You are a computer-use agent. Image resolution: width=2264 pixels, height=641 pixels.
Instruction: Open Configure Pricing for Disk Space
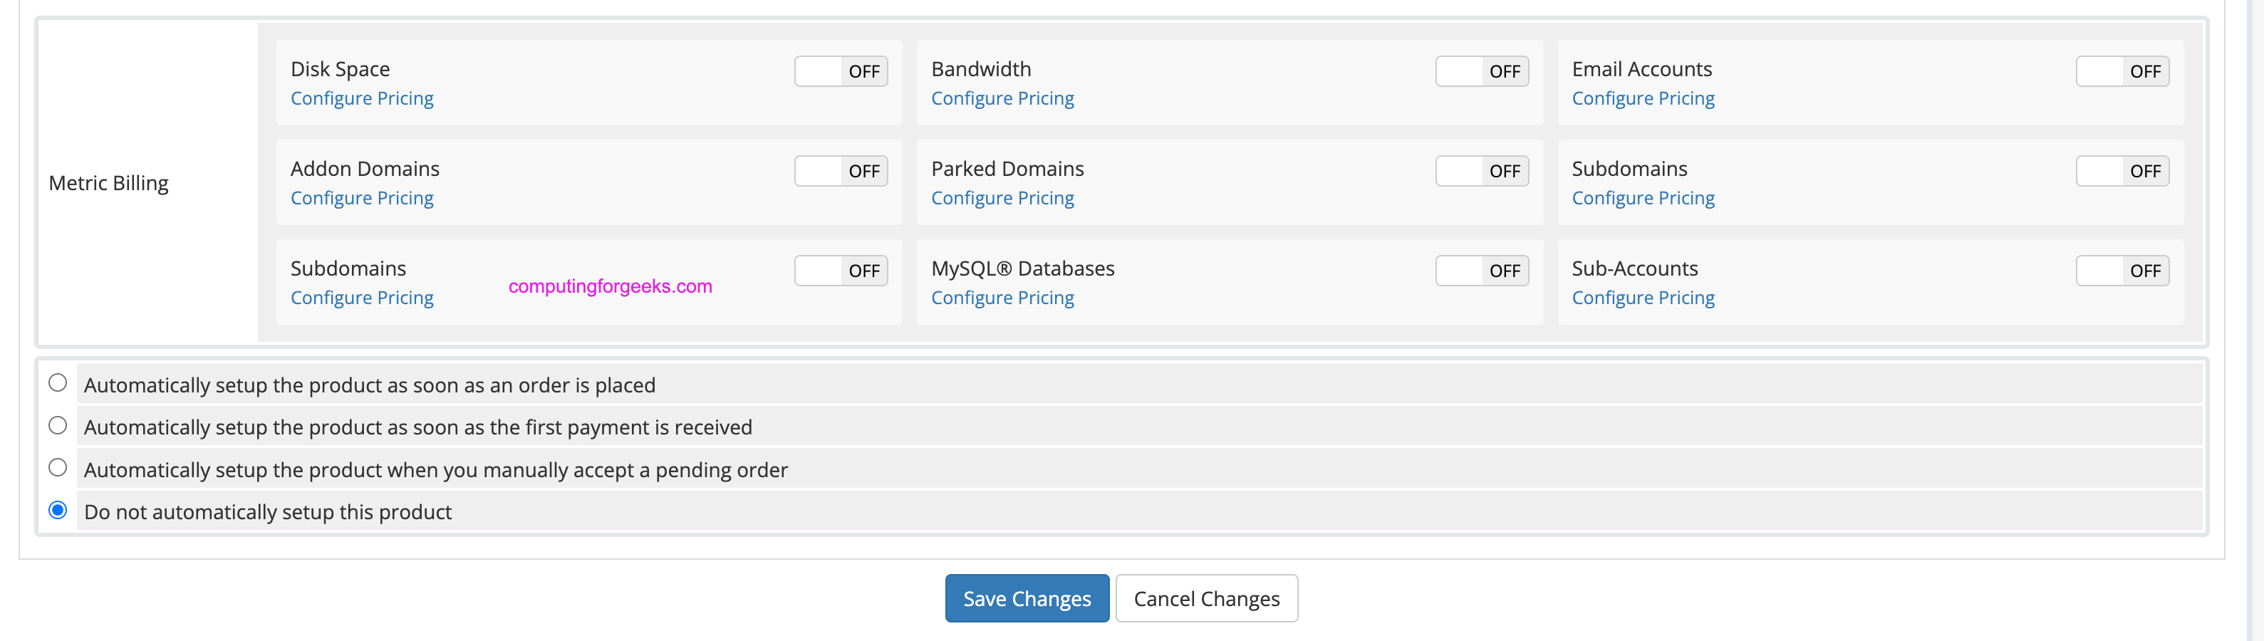tap(362, 98)
